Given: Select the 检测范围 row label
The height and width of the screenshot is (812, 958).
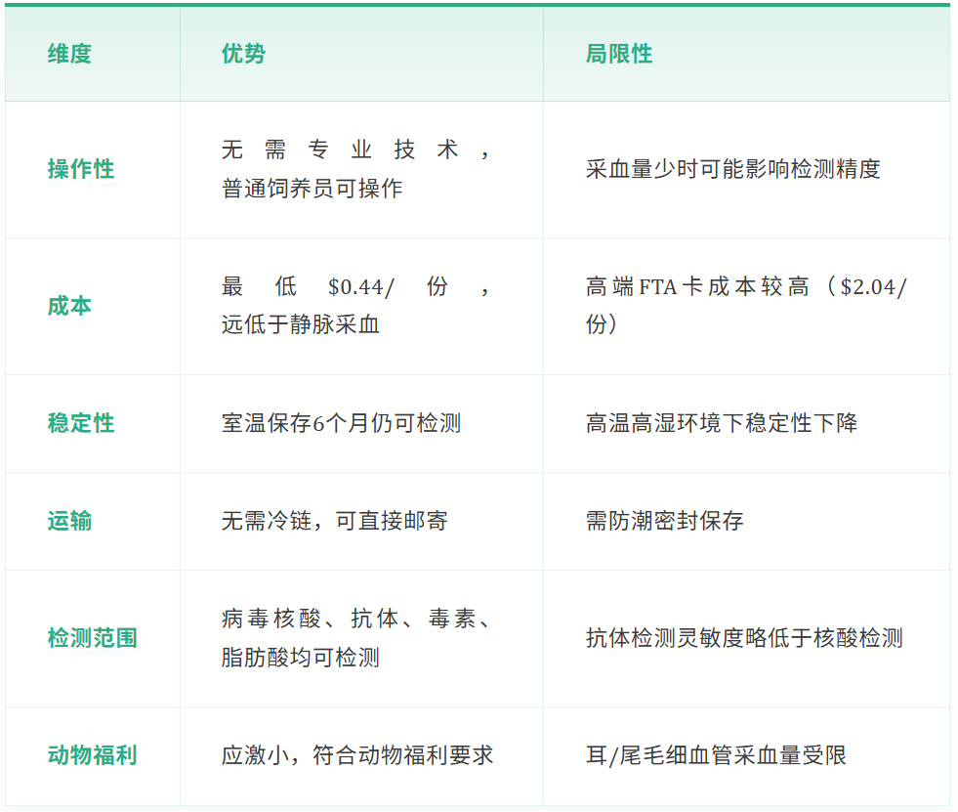Looking at the screenshot, I should click(x=92, y=638).
